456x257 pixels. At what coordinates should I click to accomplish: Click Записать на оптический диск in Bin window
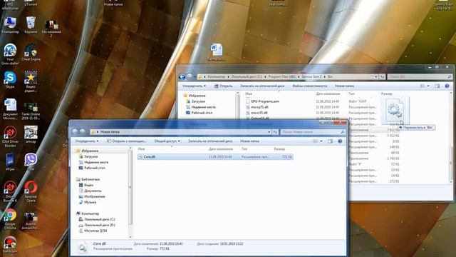(262, 86)
